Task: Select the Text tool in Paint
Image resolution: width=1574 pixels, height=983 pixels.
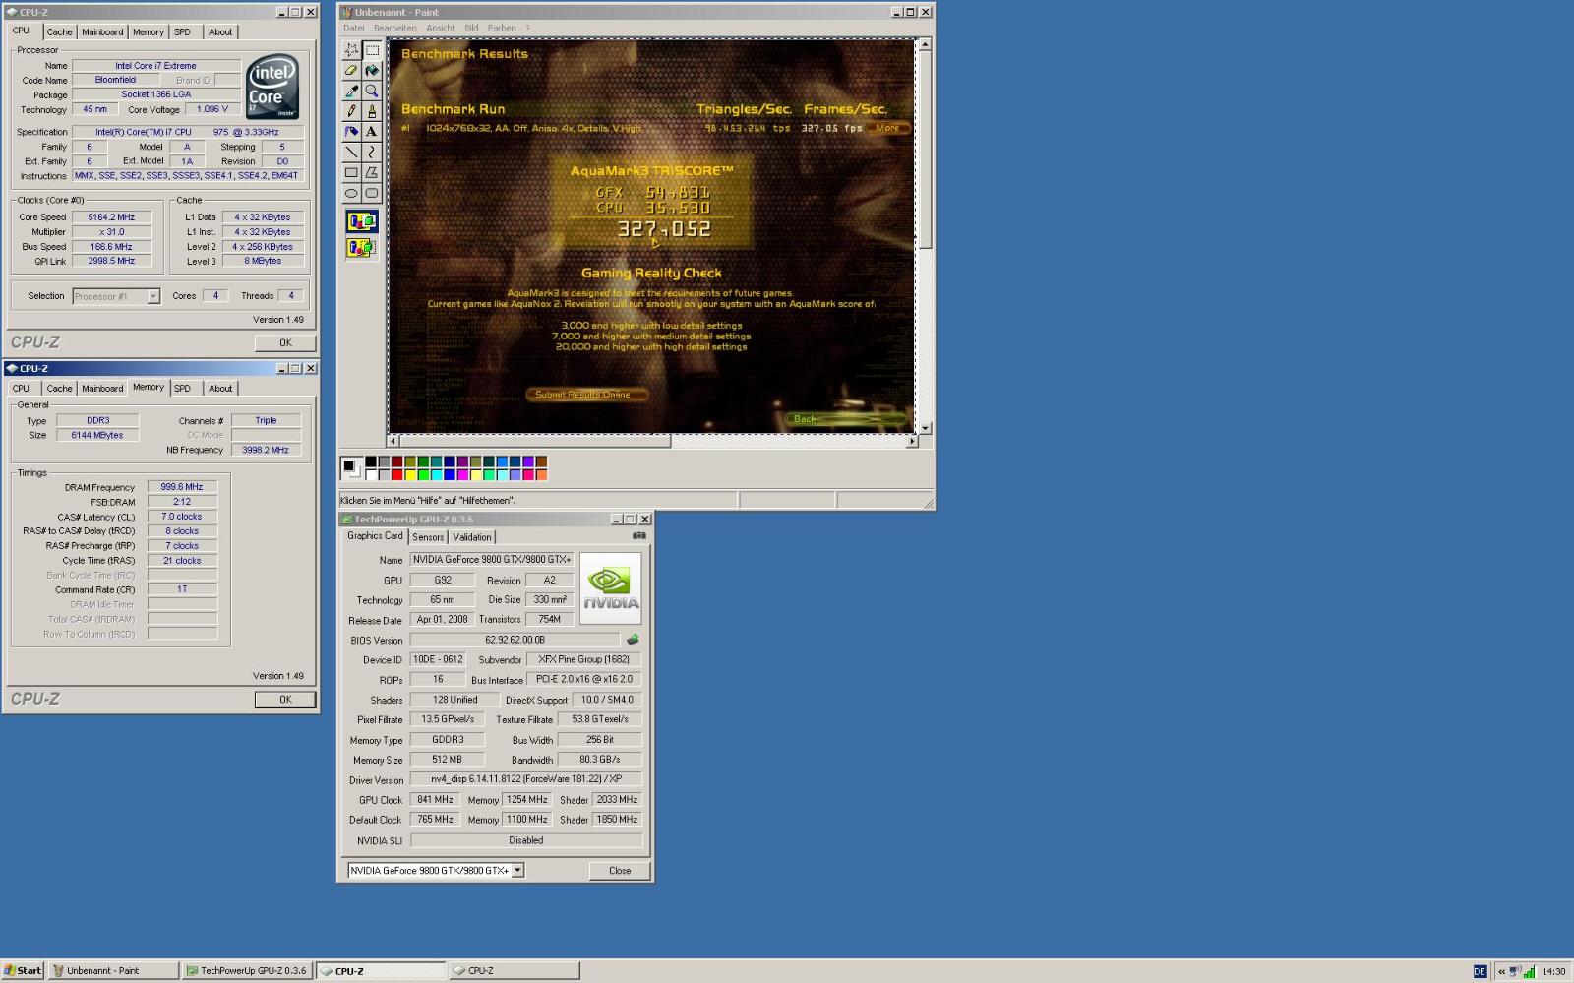Action: (x=372, y=132)
